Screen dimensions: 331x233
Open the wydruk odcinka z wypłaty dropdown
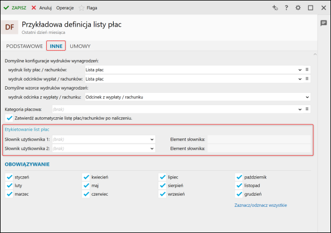tap(307, 97)
